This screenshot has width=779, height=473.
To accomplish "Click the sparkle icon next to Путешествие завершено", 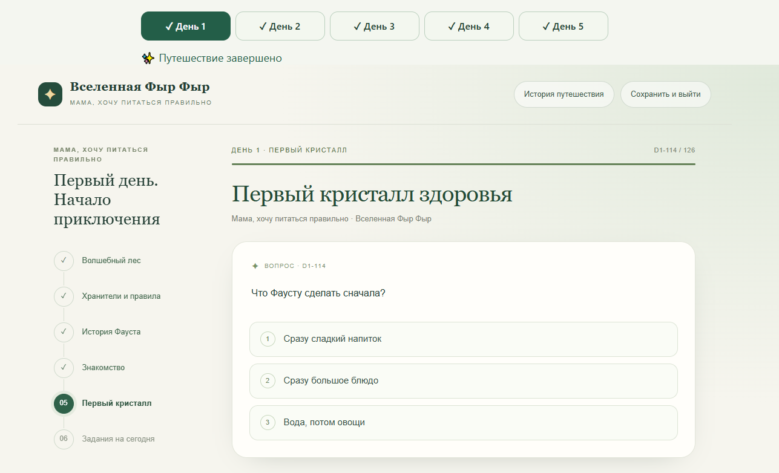I will tap(148, 58).
